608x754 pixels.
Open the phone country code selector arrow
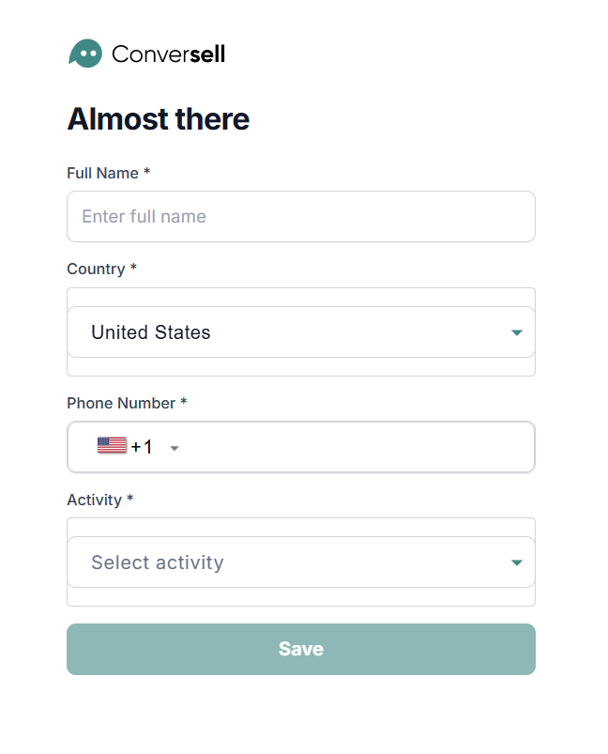click(x=175, y=448)
